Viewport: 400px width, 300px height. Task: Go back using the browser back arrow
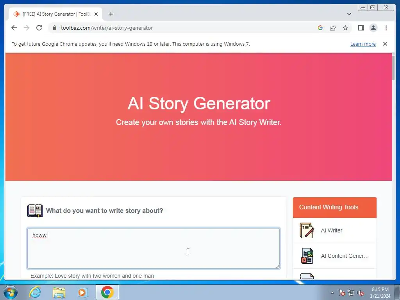point(14,28)
